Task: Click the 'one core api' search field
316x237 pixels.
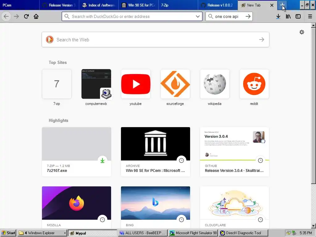Action: tap(229, 16)
